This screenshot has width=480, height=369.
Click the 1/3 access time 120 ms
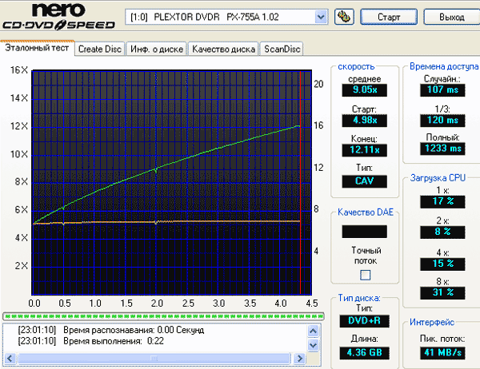442,120
